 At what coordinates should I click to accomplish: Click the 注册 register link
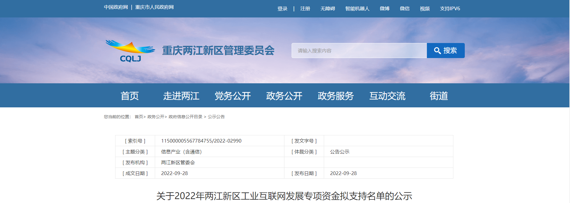[x=305, y=9]
